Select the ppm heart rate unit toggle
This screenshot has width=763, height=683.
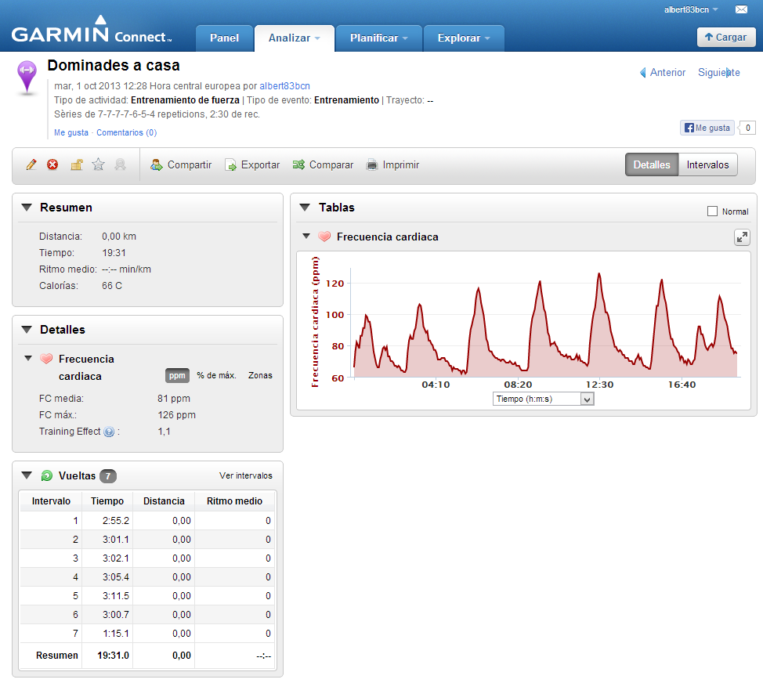[x=177, y=375]
